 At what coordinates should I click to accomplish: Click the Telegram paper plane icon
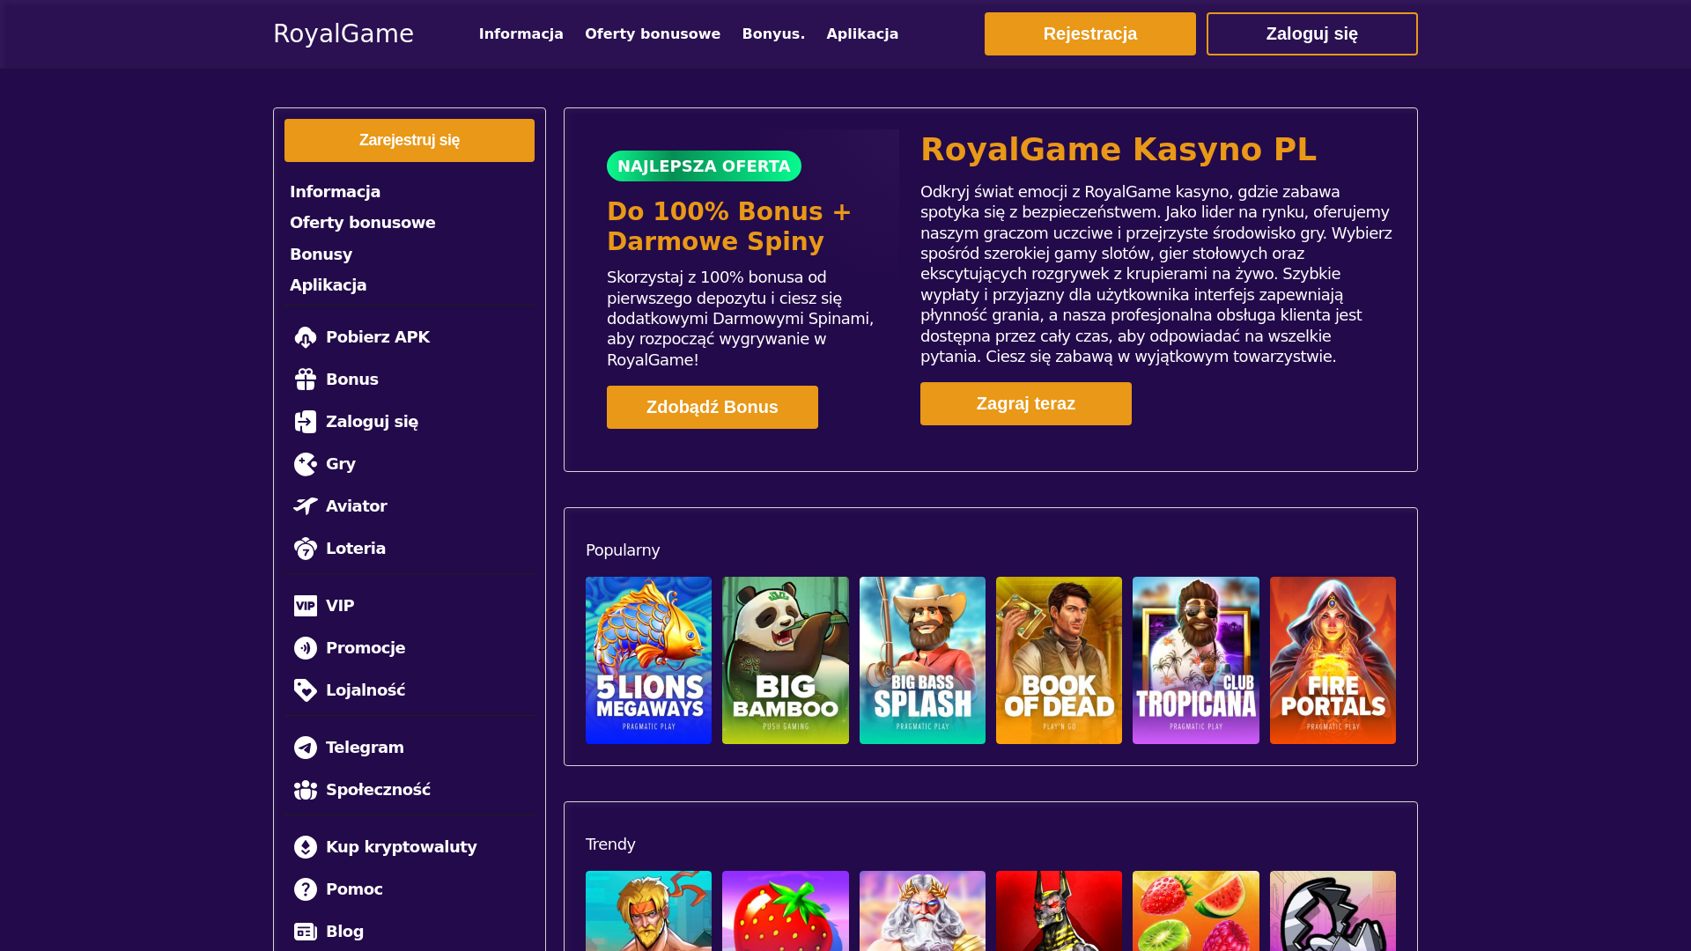coord(306,748)
